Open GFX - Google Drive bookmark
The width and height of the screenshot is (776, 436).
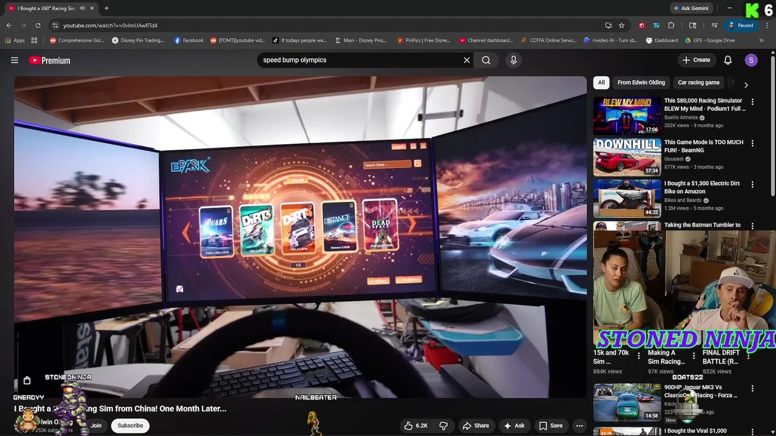710,41
